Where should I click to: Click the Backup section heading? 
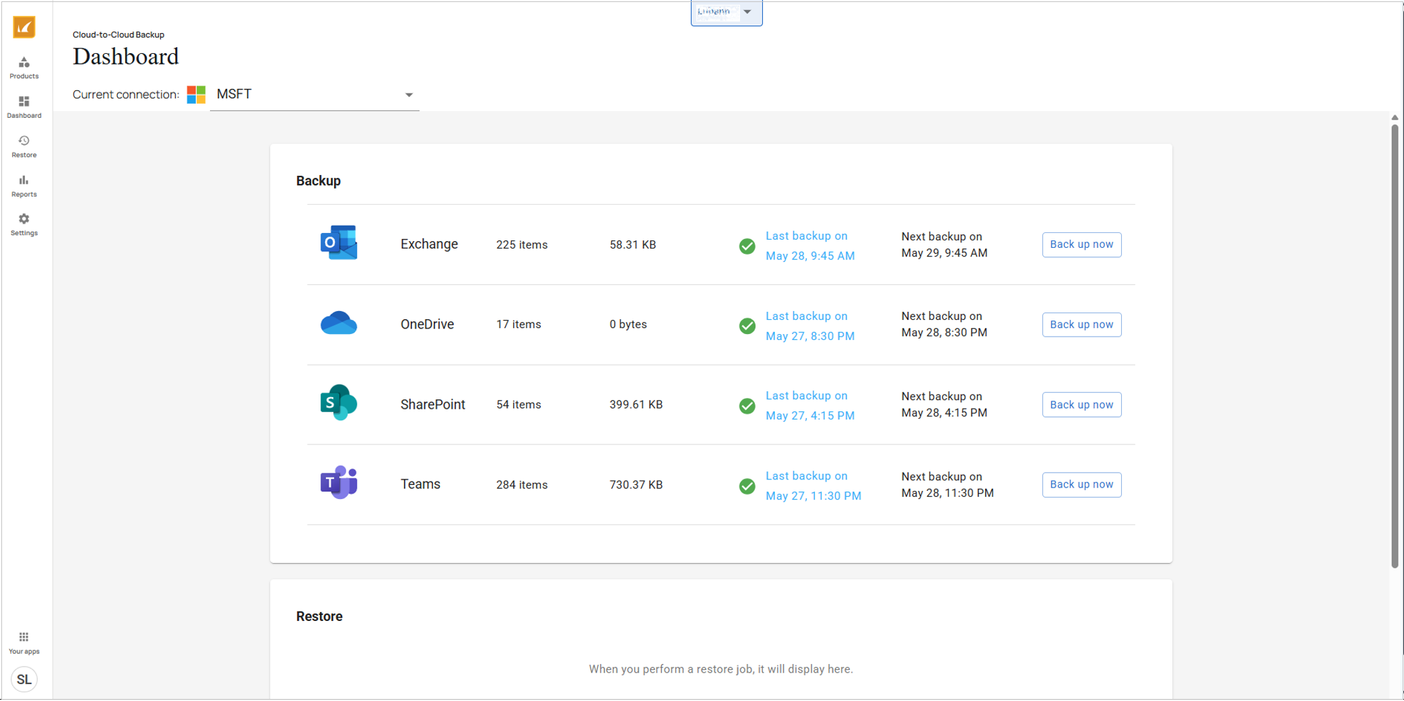coord(319,180)
